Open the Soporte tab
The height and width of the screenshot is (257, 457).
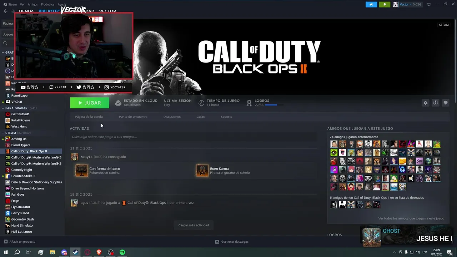226,117
